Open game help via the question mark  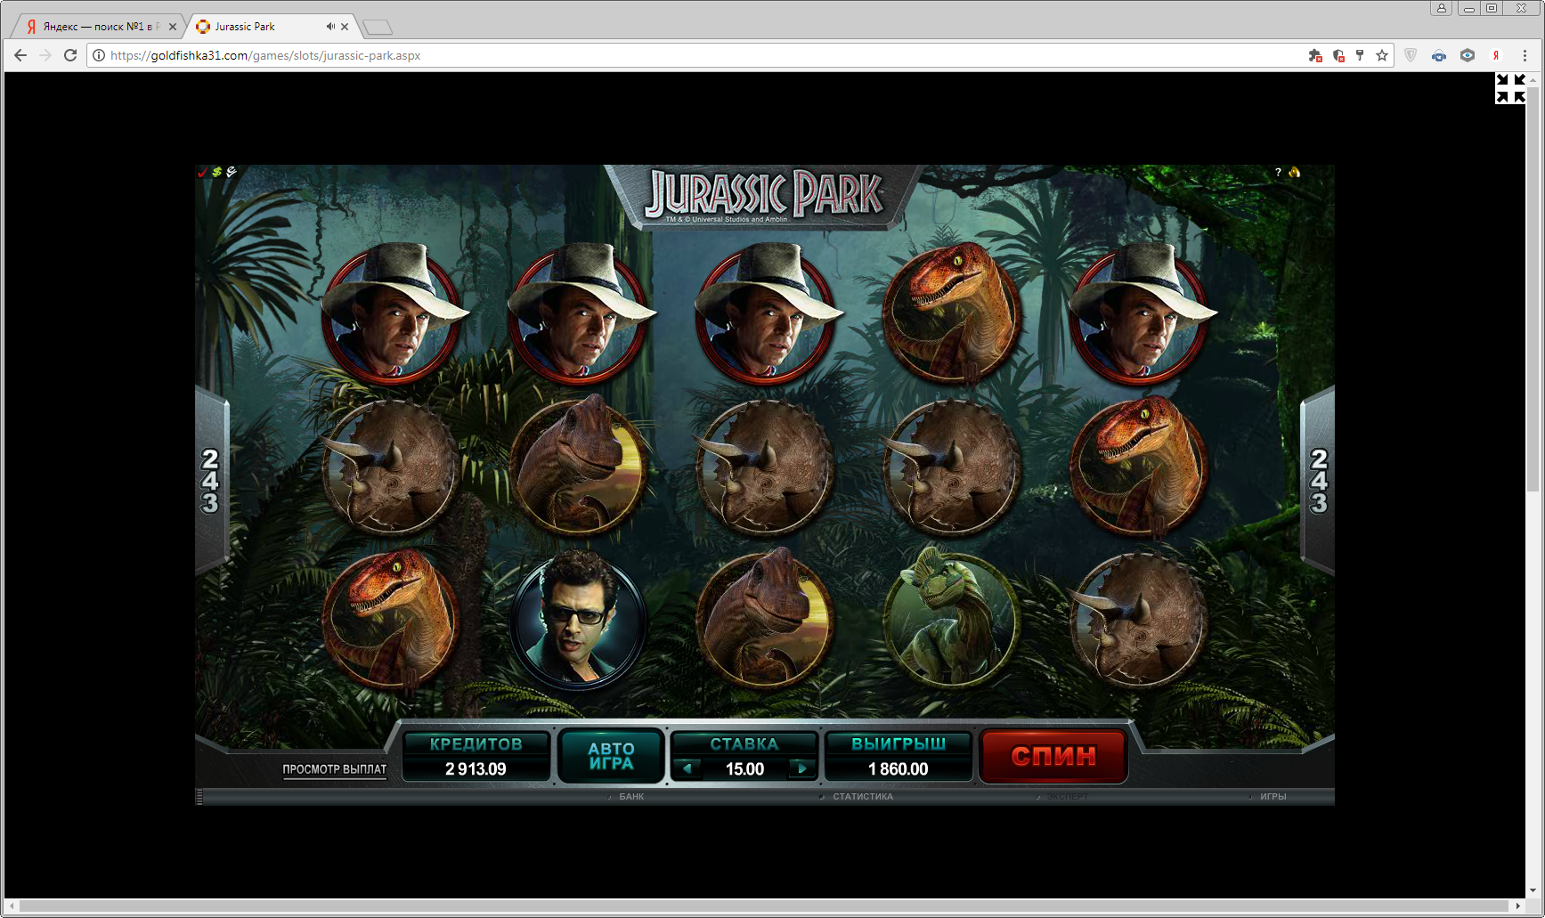1278,172
